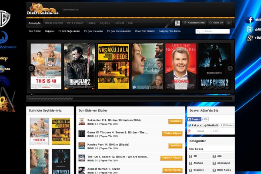Click the Takip et @FilmiFull Twitter button
Screen dimensions: 261x174
click(203, 125)
